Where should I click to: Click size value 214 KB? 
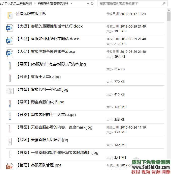coord(119,69)
